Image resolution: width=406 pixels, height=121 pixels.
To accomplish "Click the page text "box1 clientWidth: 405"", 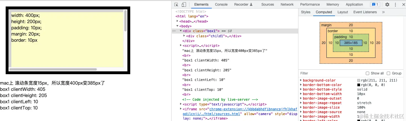I will 23,89.
